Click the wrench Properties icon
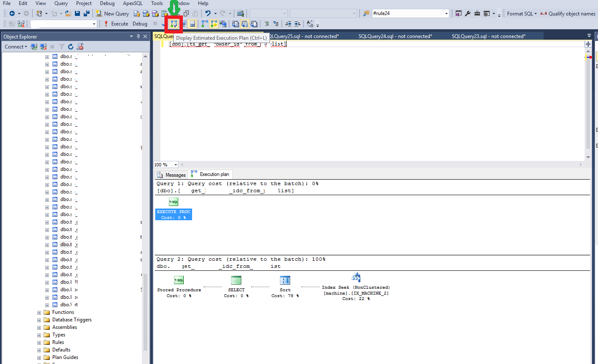 (468, 14)
